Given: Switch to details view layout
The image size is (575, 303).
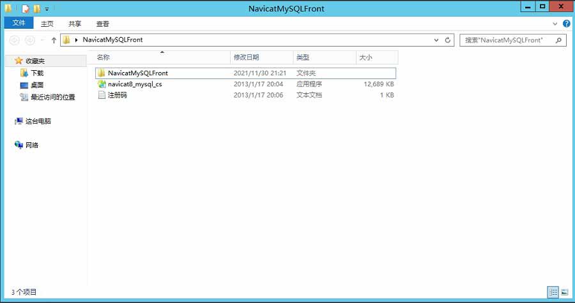Looking at the screenshot, I should [x=553, y=292].
